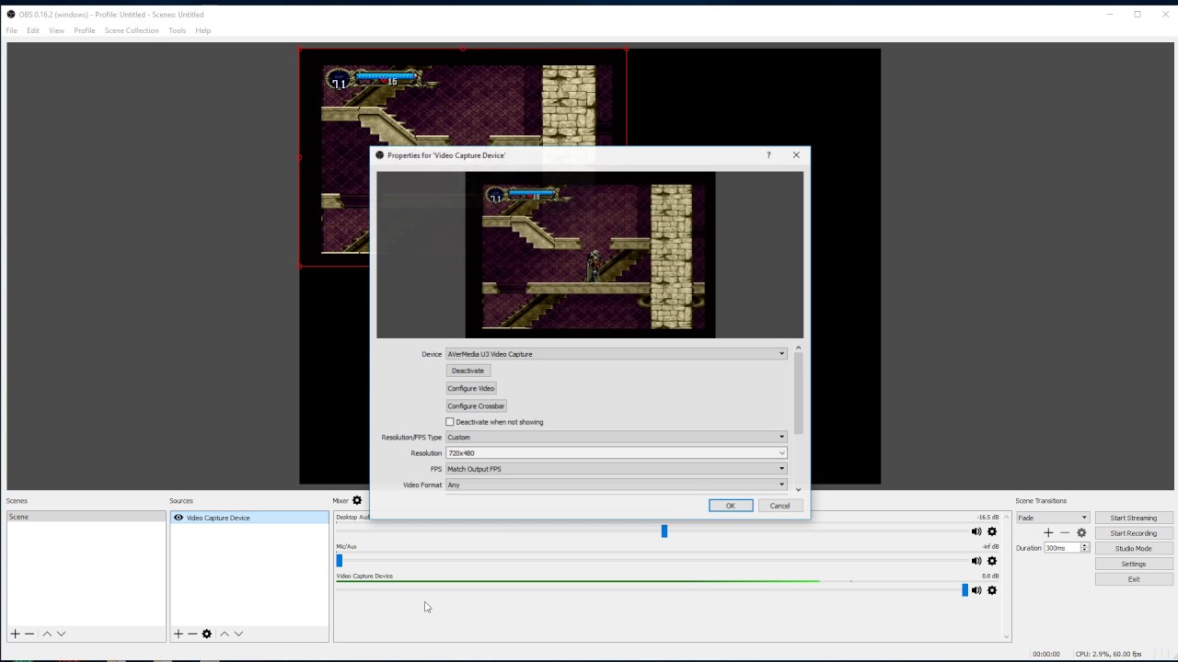Open Mixer settings gear icon
Viewport: 1178px width, 662px height.
point(357,500)
